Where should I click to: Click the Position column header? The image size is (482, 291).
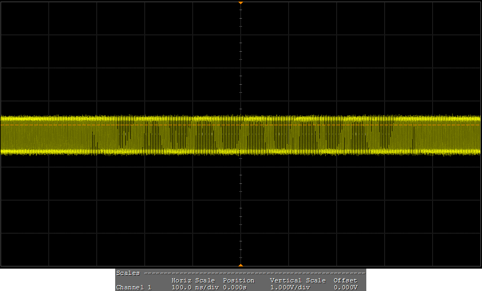point(238,280)
